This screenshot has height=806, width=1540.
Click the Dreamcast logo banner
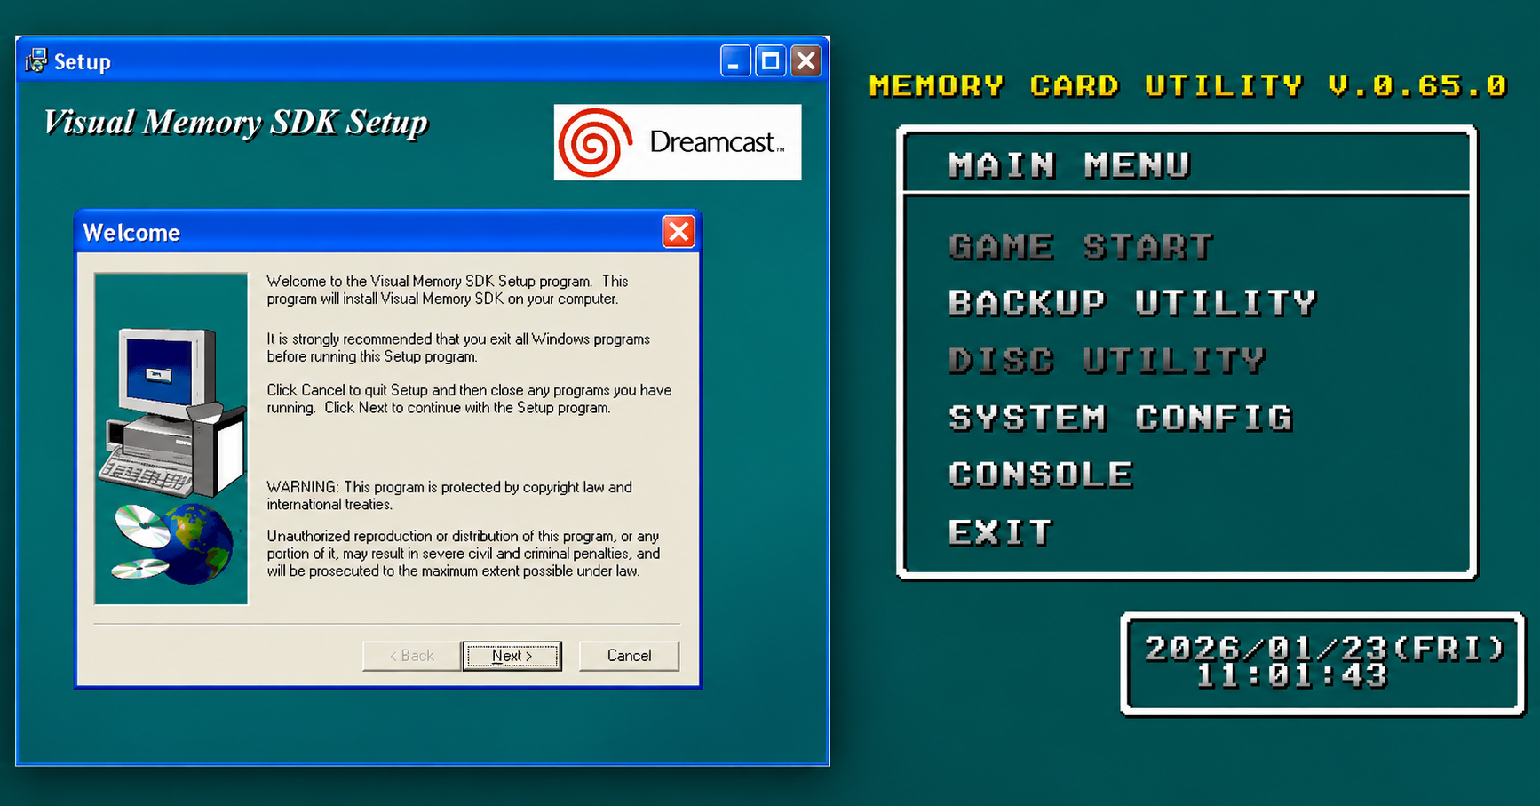(678, 142)
